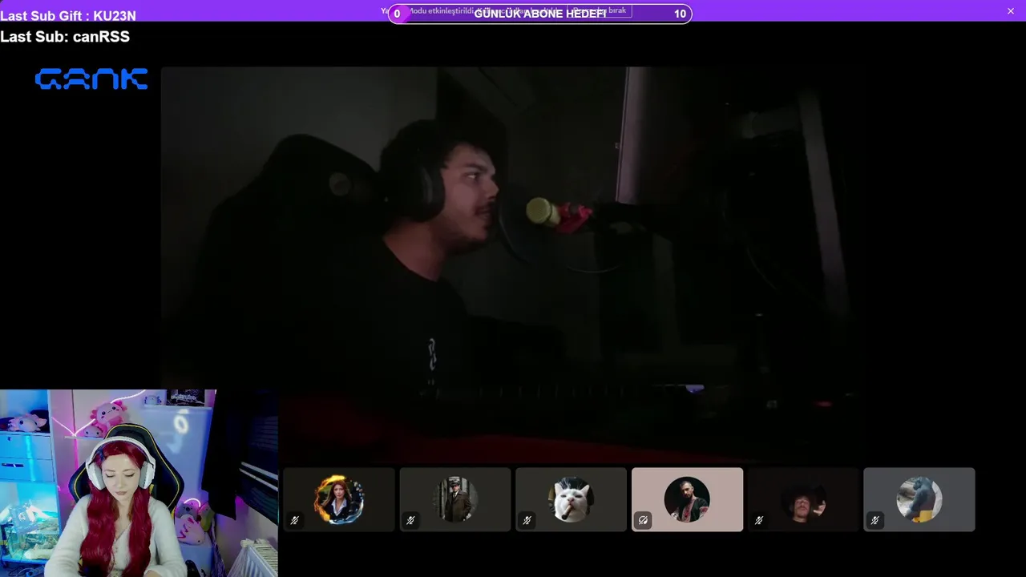This screenshot has width=1026, height=577.
Task: Click the muted mic icon on the dark-haired man tile
Action: [x=759, y=520]
